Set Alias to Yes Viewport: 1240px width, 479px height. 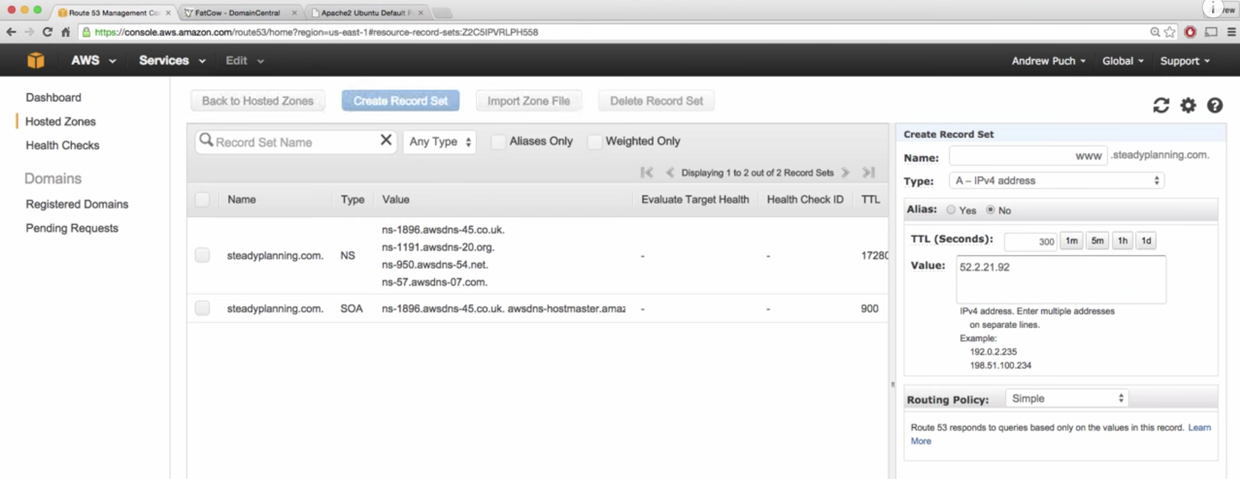(x=951, y=210)
